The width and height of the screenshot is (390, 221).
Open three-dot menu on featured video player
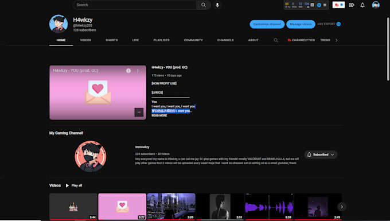(x=138, y=71)
